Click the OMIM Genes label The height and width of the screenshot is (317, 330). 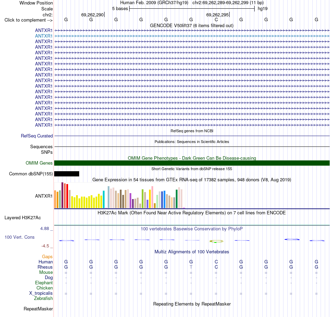(x=39, y=163)
